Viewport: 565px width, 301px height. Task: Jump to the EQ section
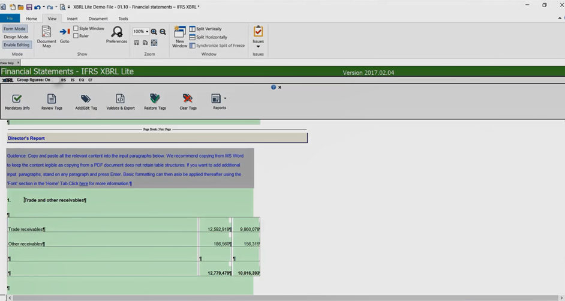82,80
